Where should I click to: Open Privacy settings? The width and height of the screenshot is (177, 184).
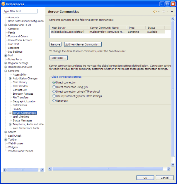coord(17,109)
